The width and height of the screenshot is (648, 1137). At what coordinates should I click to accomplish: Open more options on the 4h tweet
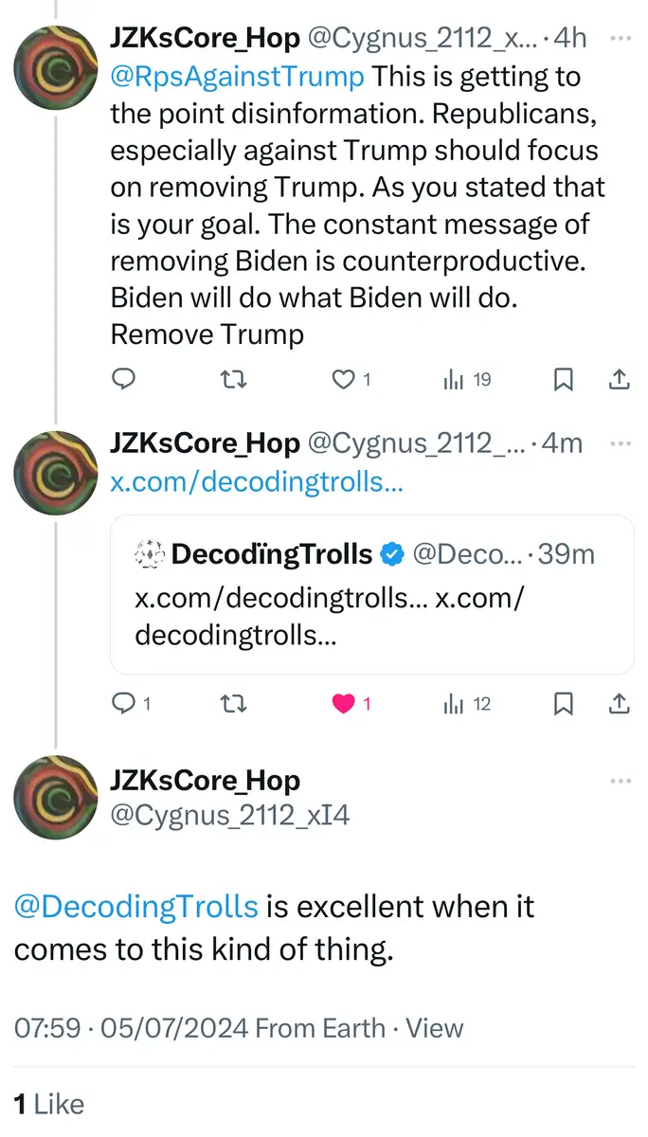pos(621,39)
